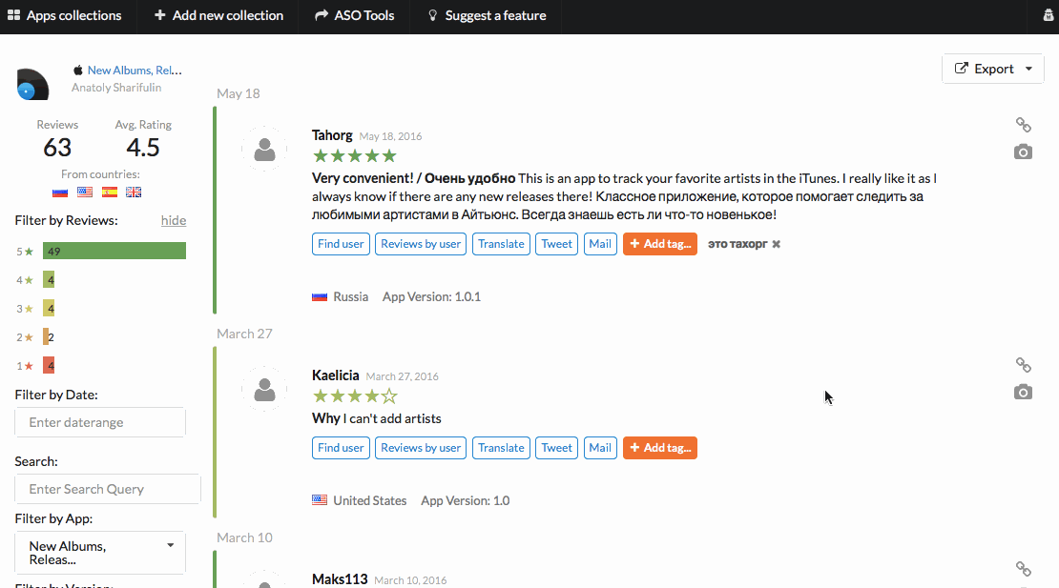Click the permalink chain icon for Kaelicia's review
Image resolution: width=1059 pixels, height=588 pixels.
pos(1023,365)
